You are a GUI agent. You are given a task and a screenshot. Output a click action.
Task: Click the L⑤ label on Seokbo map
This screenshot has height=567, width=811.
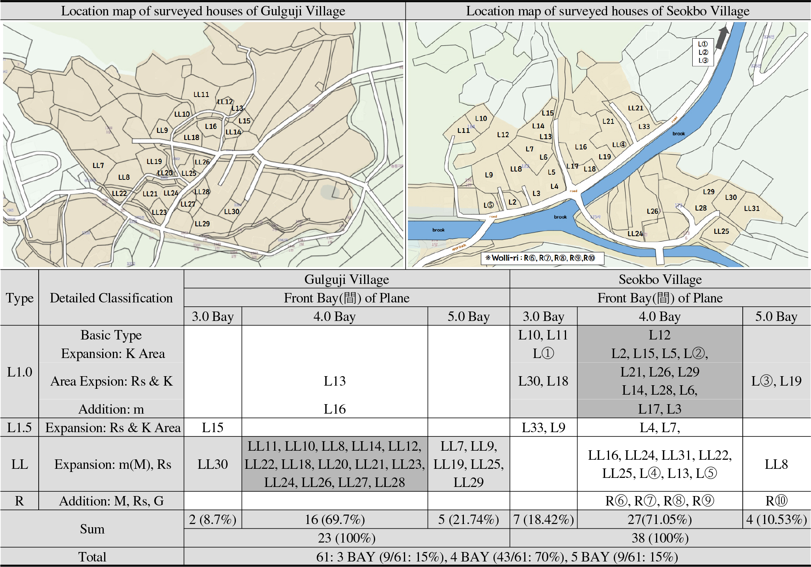pyautogui.click(x=488, y=205)
